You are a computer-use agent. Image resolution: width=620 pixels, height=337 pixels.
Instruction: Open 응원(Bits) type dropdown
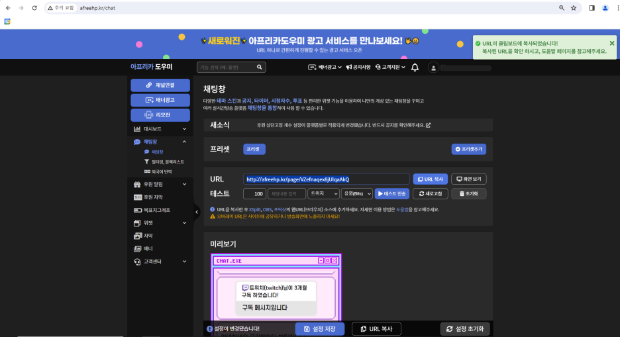[356, 194]
